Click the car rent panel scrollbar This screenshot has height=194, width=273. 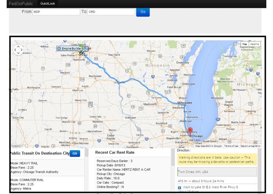point(173,157)
